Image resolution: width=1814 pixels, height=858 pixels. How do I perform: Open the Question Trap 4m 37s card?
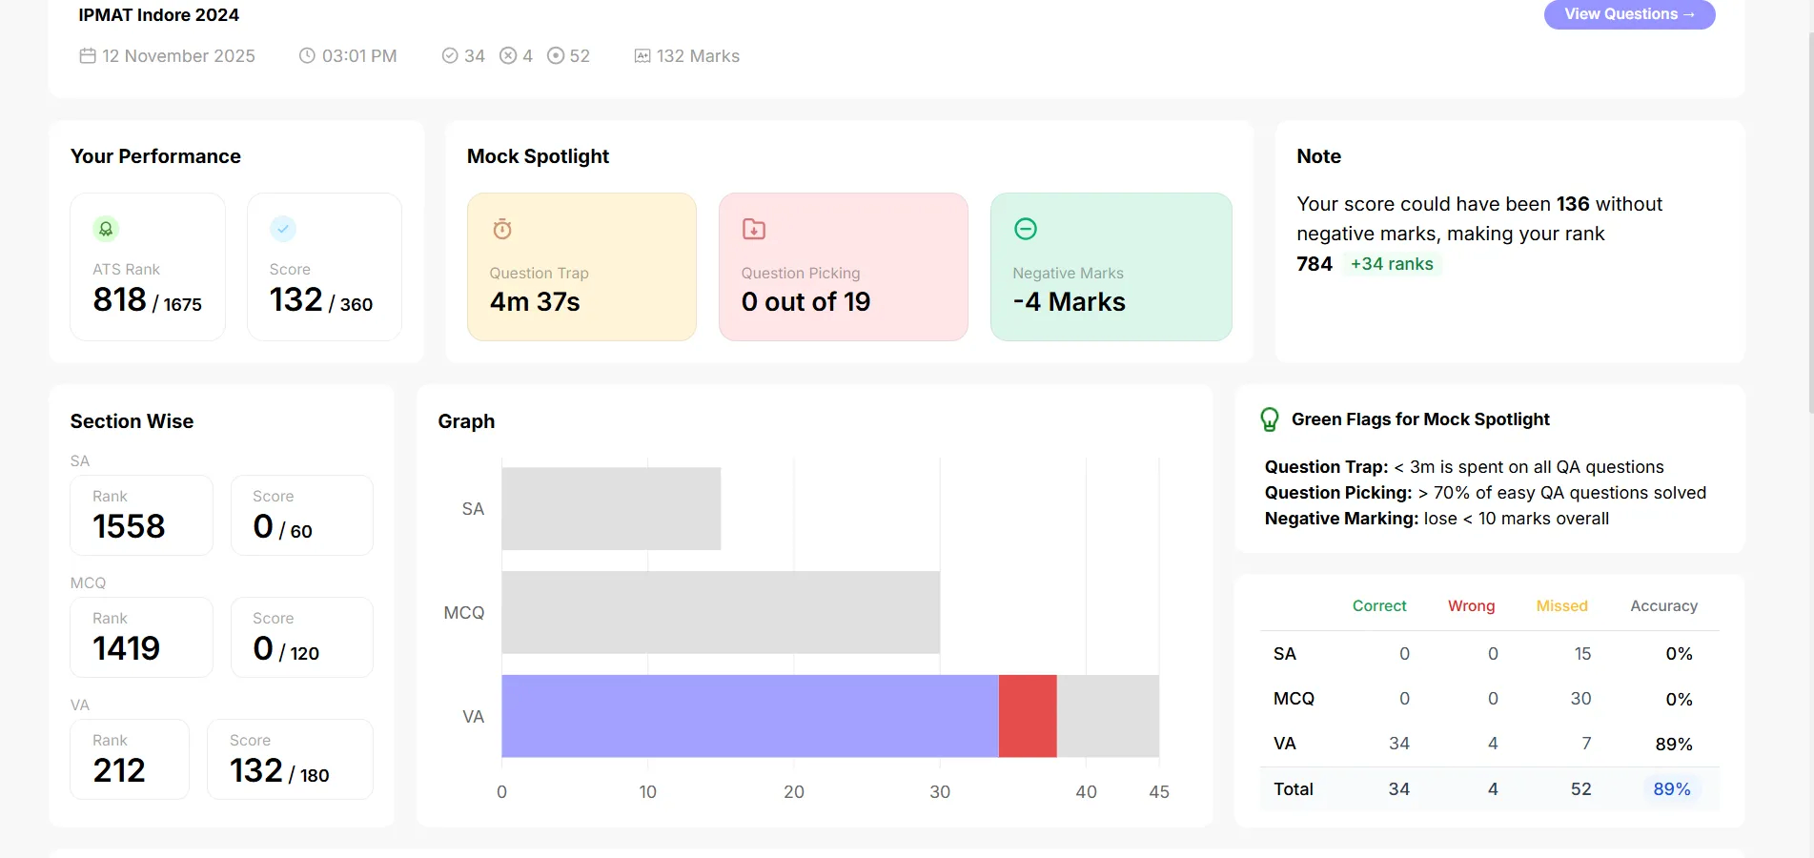(581, 267)
